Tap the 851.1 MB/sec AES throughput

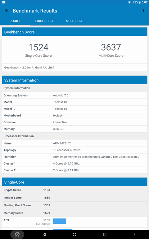pyautogui.click(x=43, y=224)
